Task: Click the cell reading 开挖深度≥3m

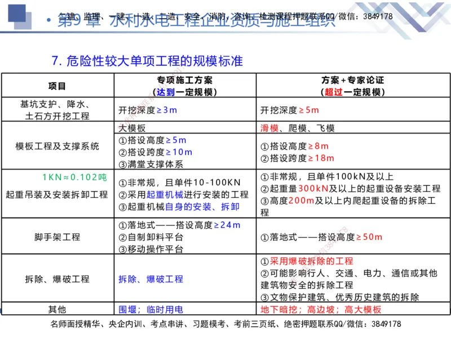Action: 149,109
